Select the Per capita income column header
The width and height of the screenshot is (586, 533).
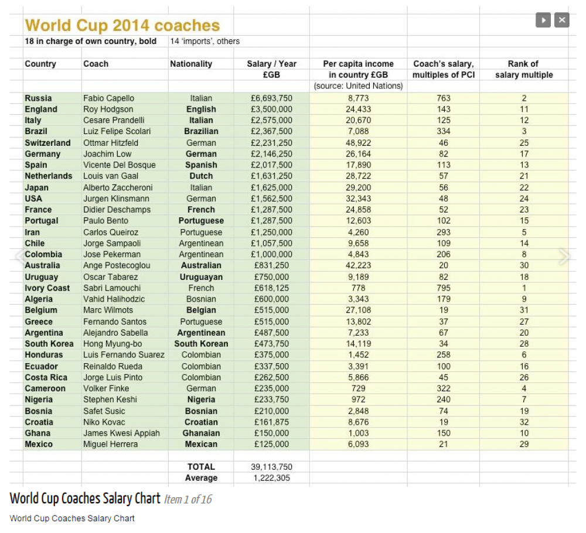point(359,69)
